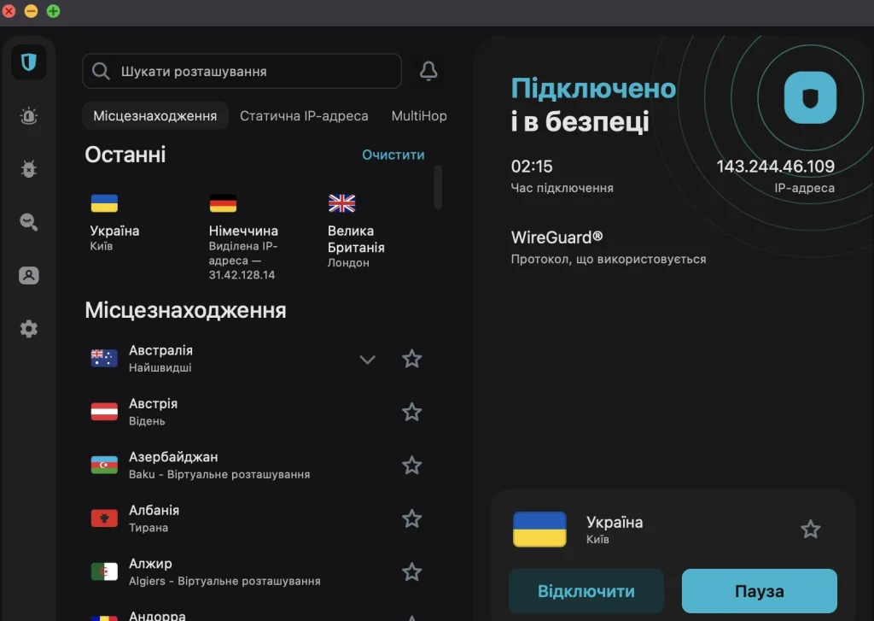The width and height of the screenshot is (874, 621).
Task: Click the green macOS zoom window button
Action: pyautogui.click(x=53, y=11)
